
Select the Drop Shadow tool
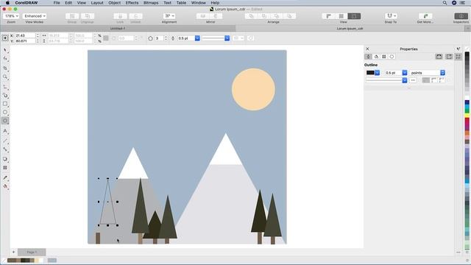[x=5, y=159]
